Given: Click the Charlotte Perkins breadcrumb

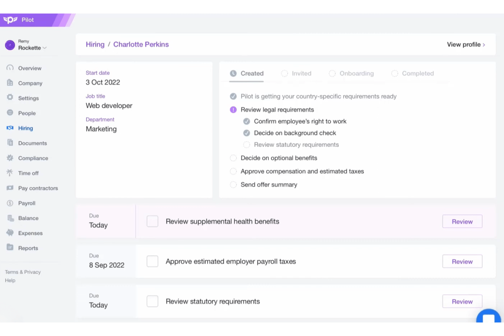Looking at the screenshot, I should (141, 45).
